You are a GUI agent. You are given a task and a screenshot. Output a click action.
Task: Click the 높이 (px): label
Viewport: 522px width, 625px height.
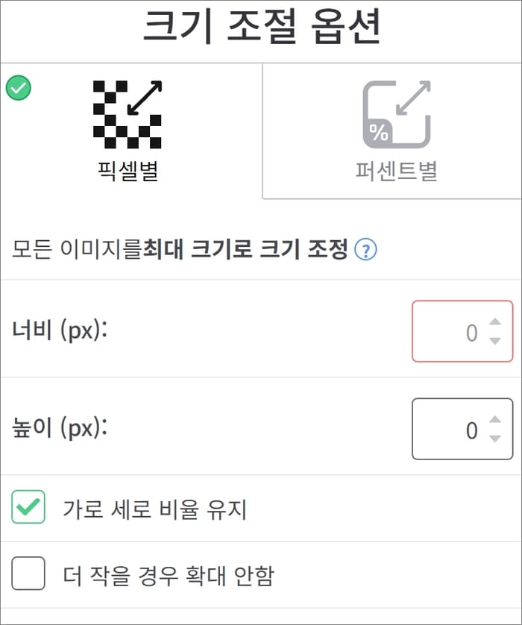[60, 429]
